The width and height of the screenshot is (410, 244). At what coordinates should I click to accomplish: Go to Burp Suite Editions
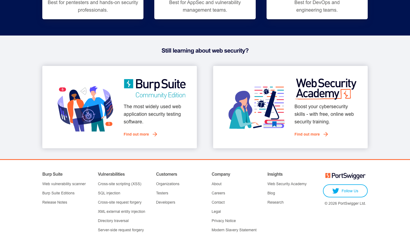pos(58,193)
